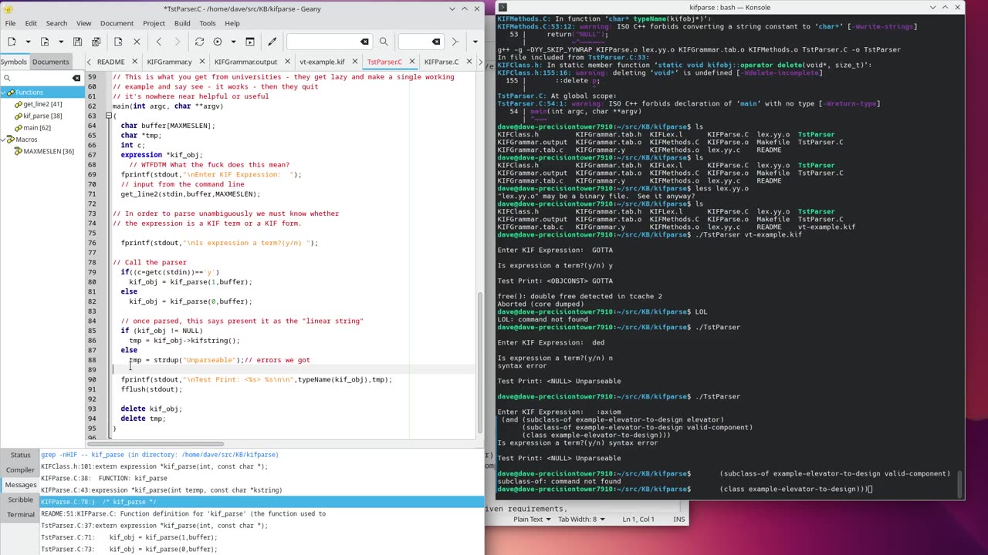Open the build options dropdown arrow
This screenshot has height=555, width=988.
(x=233, y=42)
